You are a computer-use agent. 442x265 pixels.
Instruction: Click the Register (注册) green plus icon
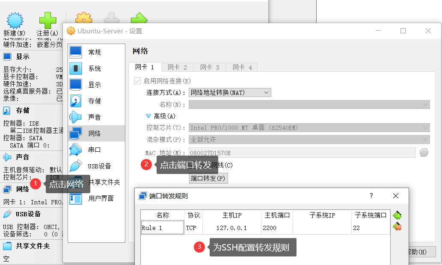click(47, 21)
